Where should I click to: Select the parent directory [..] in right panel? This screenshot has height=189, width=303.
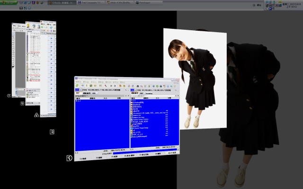point(134,101)
